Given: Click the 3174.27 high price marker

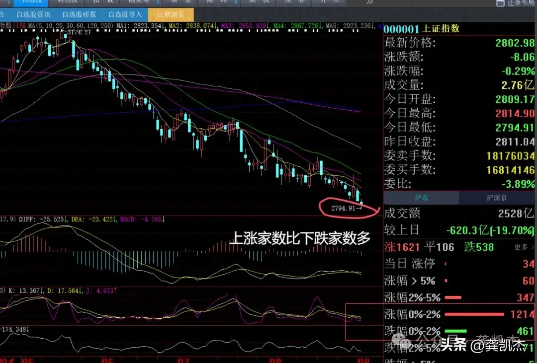Looking at the screenshot, I should (x=79, y=32).
